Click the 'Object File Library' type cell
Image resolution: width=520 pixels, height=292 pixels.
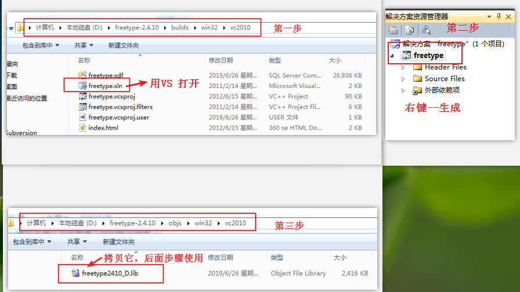tap(298, 273)
